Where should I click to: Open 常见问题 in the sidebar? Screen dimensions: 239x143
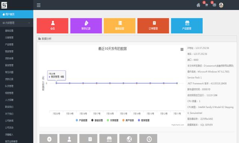tap(9, 72)
